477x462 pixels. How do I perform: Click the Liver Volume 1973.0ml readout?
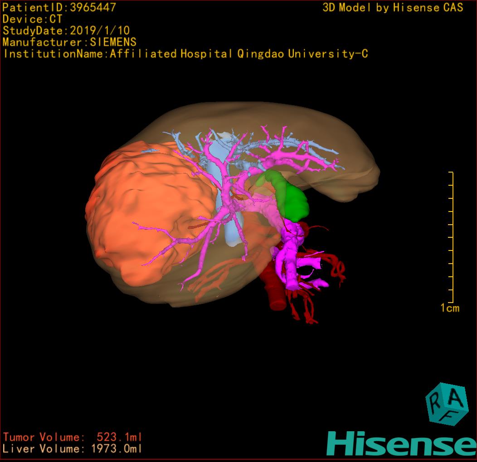73,449
